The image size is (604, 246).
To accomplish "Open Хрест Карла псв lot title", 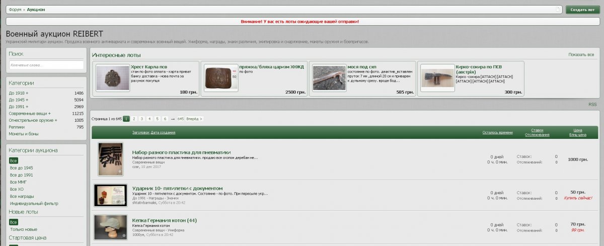I will click(149, 66).
